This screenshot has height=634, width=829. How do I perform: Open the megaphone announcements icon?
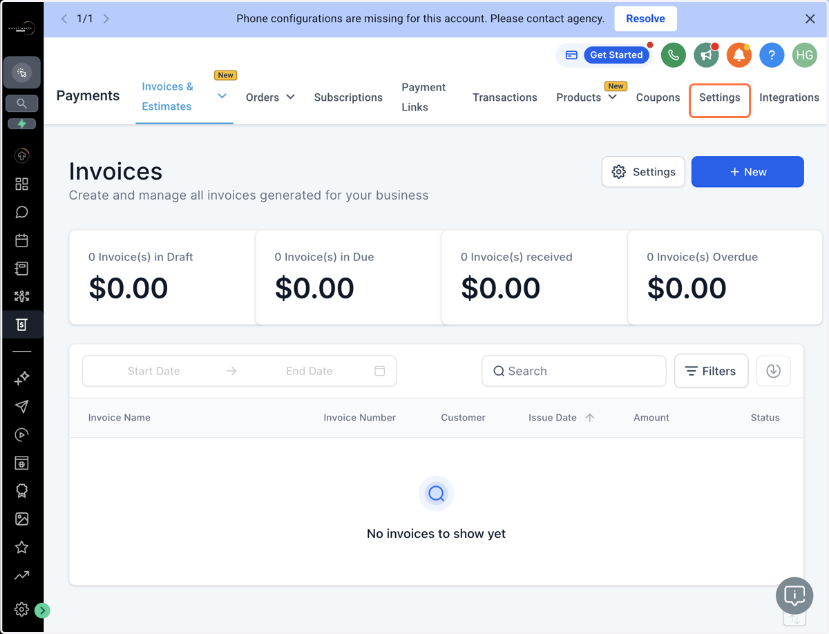[x=706, y=55]
